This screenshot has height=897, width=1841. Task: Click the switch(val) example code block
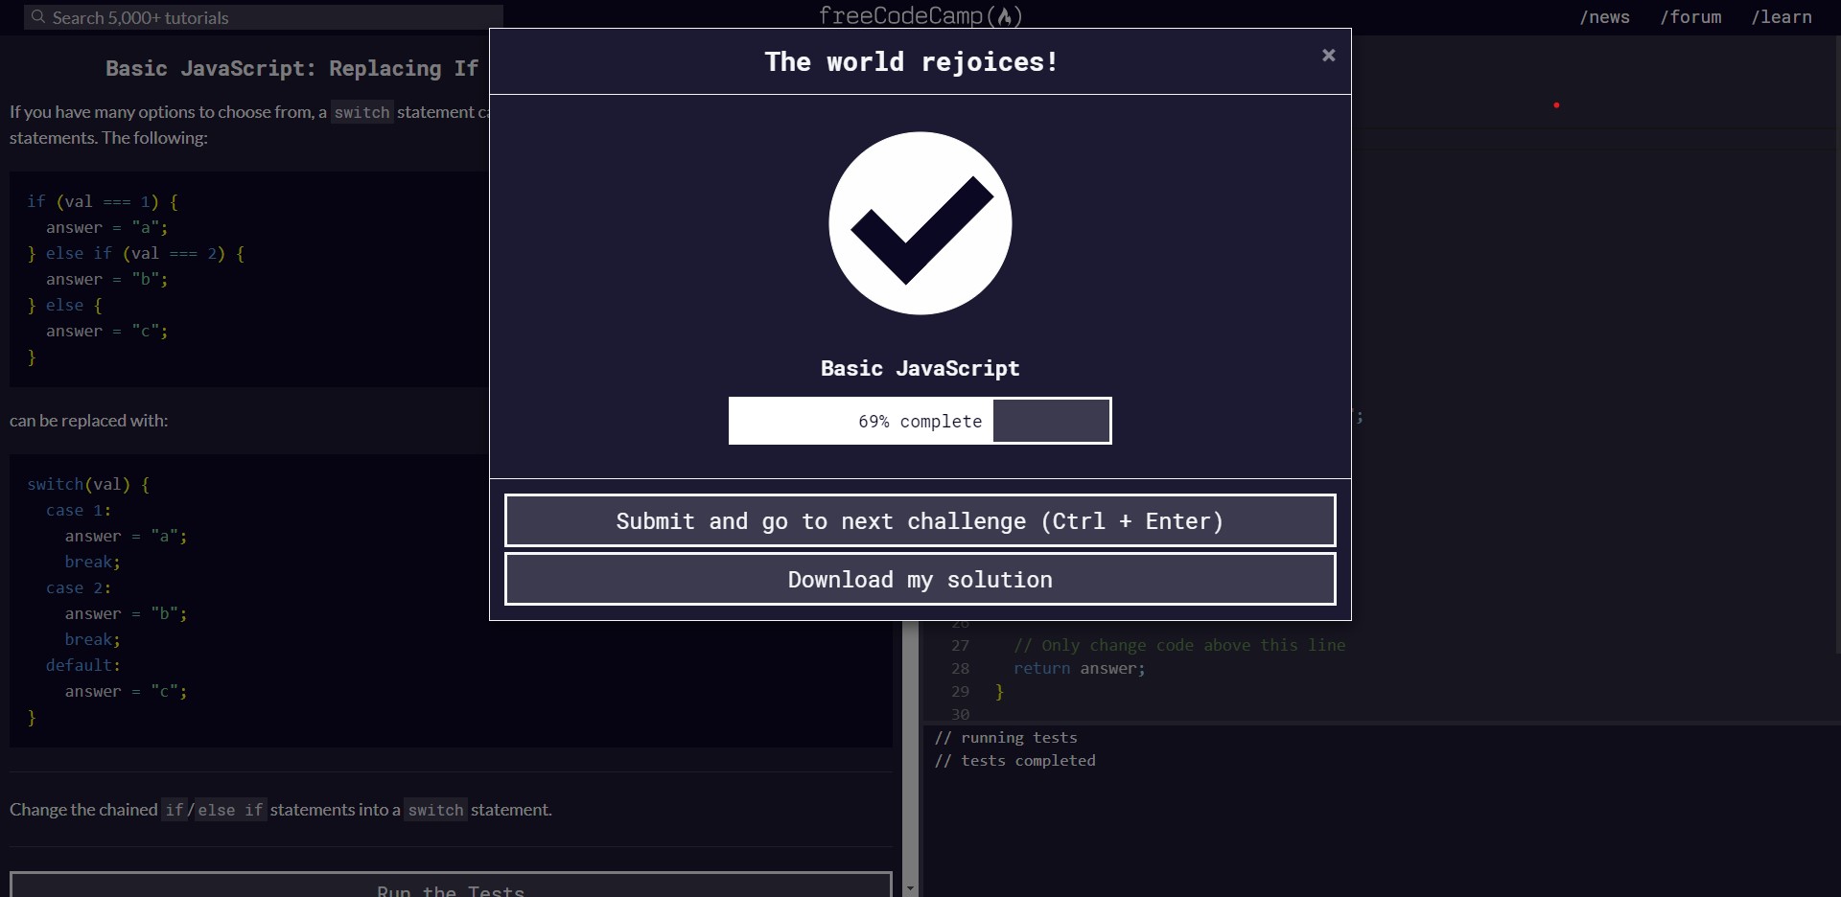pyautogui.click(x=288, y=600)
